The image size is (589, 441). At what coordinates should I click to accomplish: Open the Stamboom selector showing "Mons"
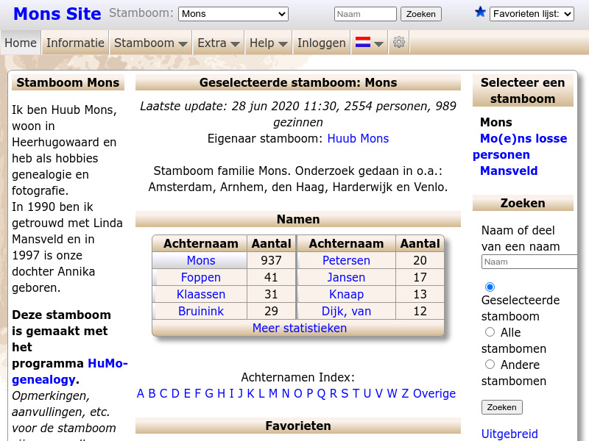pyautogui.click(x=231, y=12)
